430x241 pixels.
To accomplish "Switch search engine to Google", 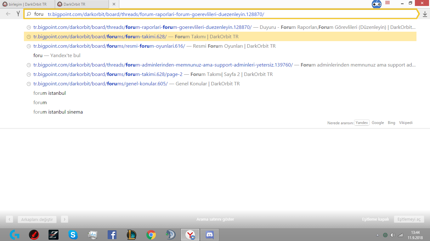I will pos(378,123).
